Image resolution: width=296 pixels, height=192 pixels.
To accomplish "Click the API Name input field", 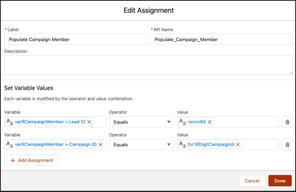I will pyautogui.click(x=222, y=39).
